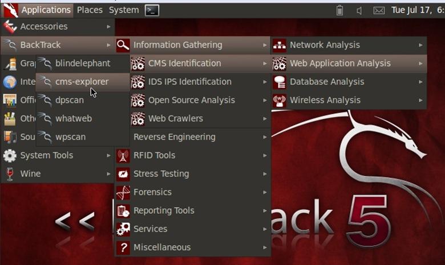Open the System menu
Image resolution: width=445 pixels, height=265 pixels.
[123, 10]
